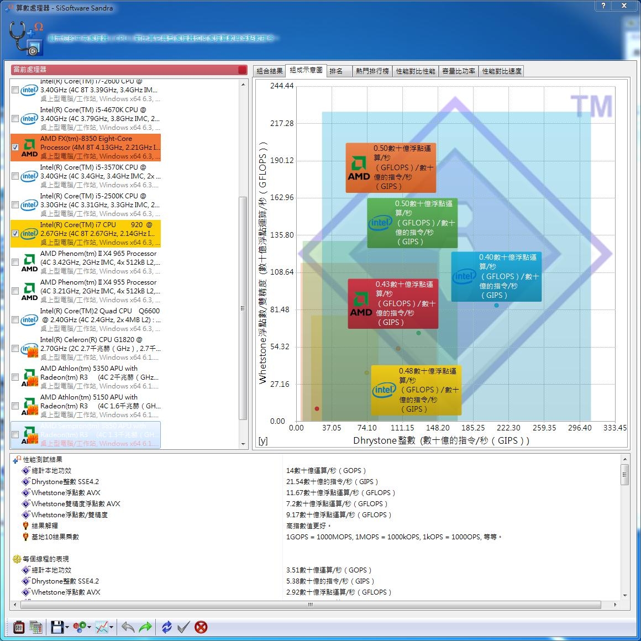Open the module options icon in bottom toolbar
Screen dimensions: 641x641
[x=19, y=627]
